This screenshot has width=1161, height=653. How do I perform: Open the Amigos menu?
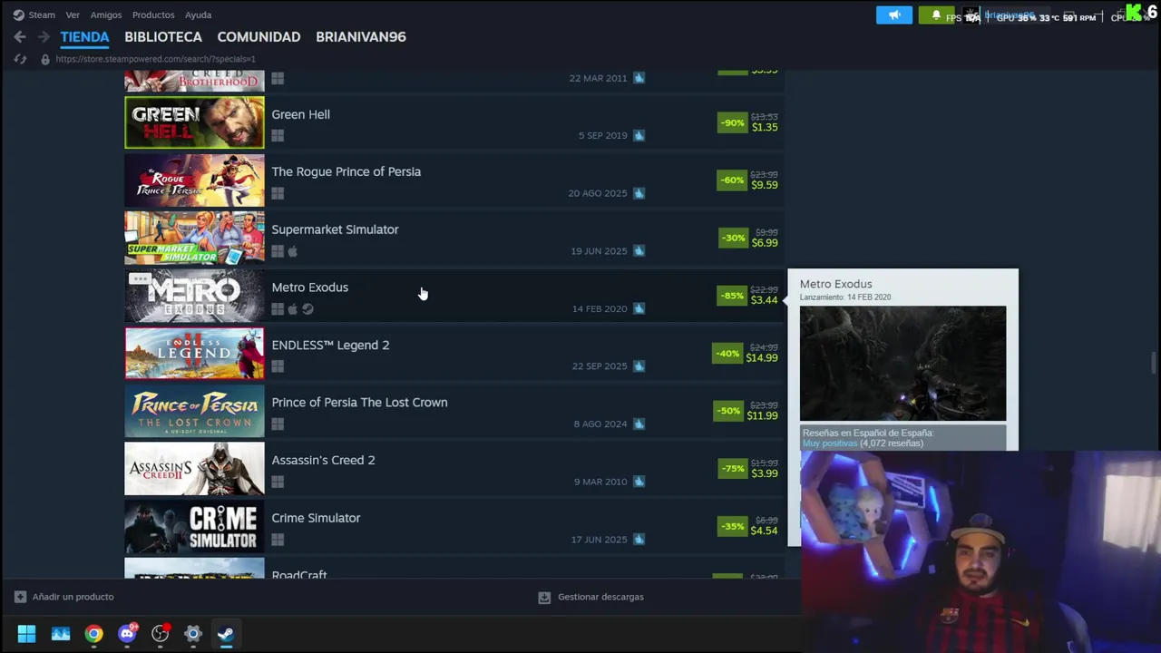[x=106, y=15]
